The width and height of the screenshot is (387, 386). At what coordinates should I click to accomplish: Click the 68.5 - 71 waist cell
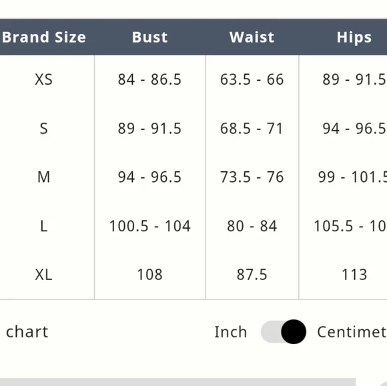252,129
